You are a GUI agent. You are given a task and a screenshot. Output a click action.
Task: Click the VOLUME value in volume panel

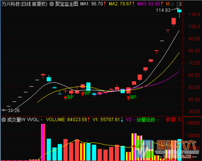67,120
